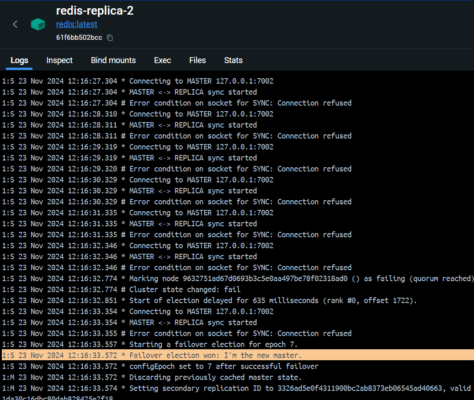Select the highlighted 'Failover election won' log line
The image size is (474, 400).
(238, 355)
